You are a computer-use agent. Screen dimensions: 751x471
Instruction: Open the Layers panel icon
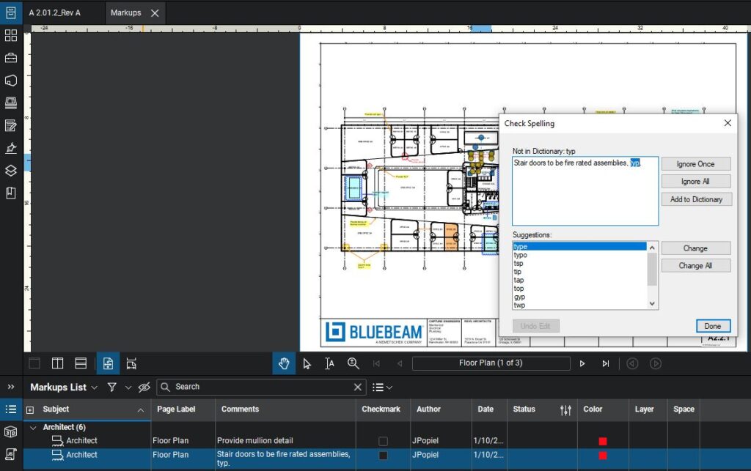pyautogui.click(x=11, y=171)
